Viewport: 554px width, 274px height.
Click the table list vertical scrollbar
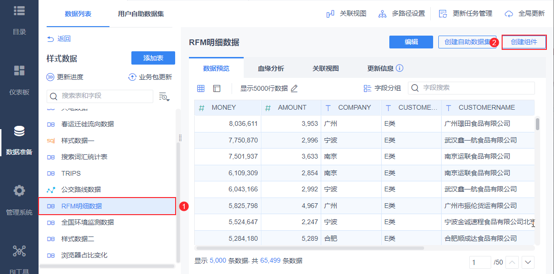pyautogui.click(x=178, y=202)
